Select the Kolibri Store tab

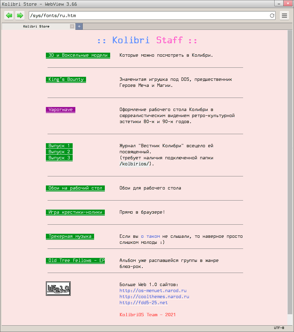[x=36, y=26]
